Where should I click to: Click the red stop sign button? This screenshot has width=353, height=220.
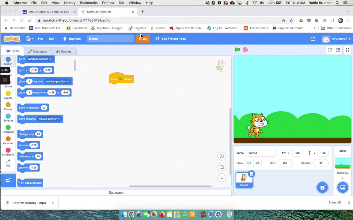coord(245,50)
